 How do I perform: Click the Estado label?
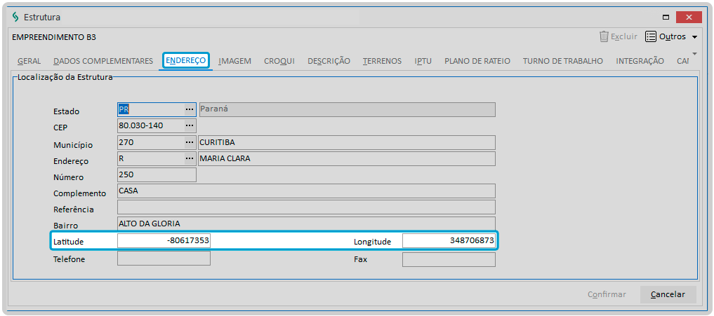point(66,111)
